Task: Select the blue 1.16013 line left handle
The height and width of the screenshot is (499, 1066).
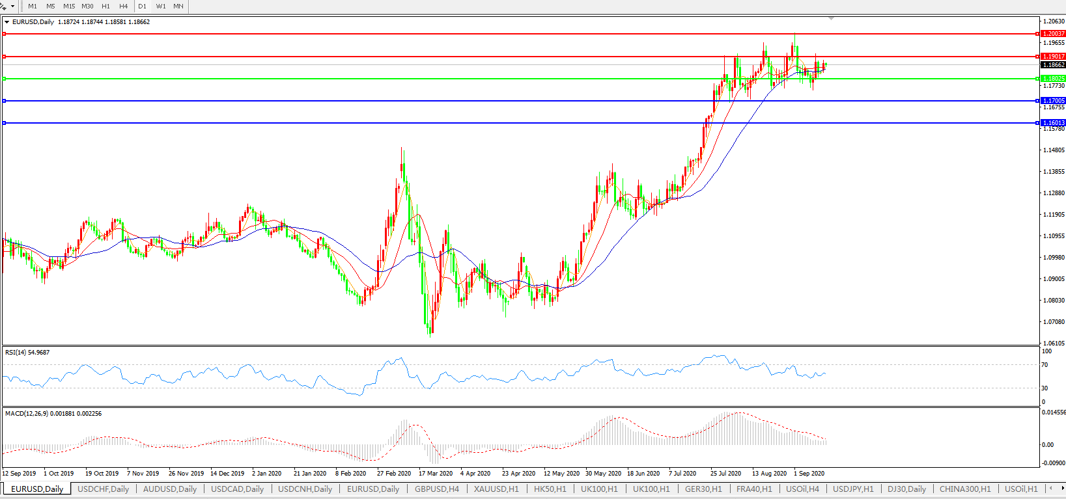Action: click(x=5, y=123)
